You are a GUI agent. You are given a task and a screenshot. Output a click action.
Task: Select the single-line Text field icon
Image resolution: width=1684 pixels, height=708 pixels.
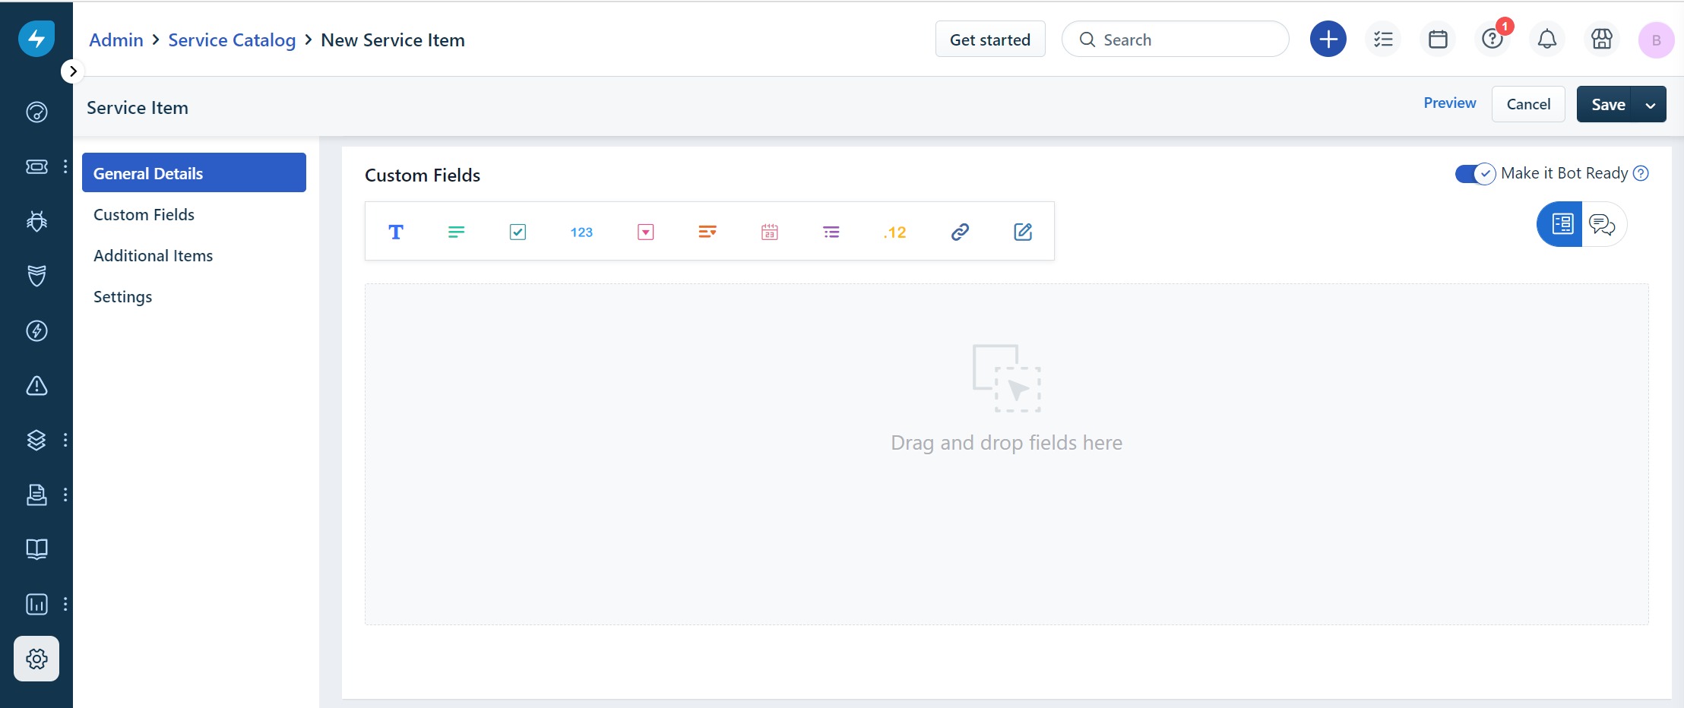395,232
